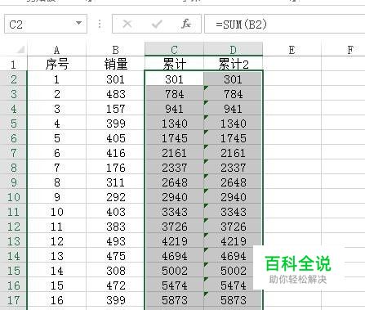
Task: Click the formula bar vertical dots handle
Action: pos(100,24)
